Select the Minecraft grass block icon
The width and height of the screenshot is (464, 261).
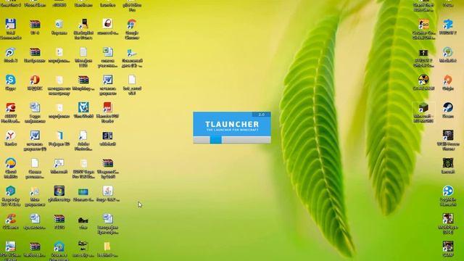coord(423,107)
